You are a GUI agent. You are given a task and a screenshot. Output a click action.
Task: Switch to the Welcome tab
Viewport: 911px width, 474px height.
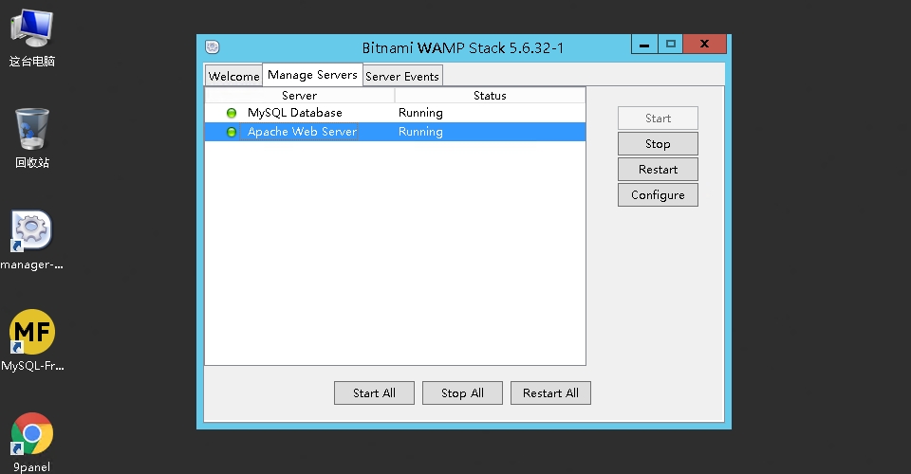coord(233,77)
